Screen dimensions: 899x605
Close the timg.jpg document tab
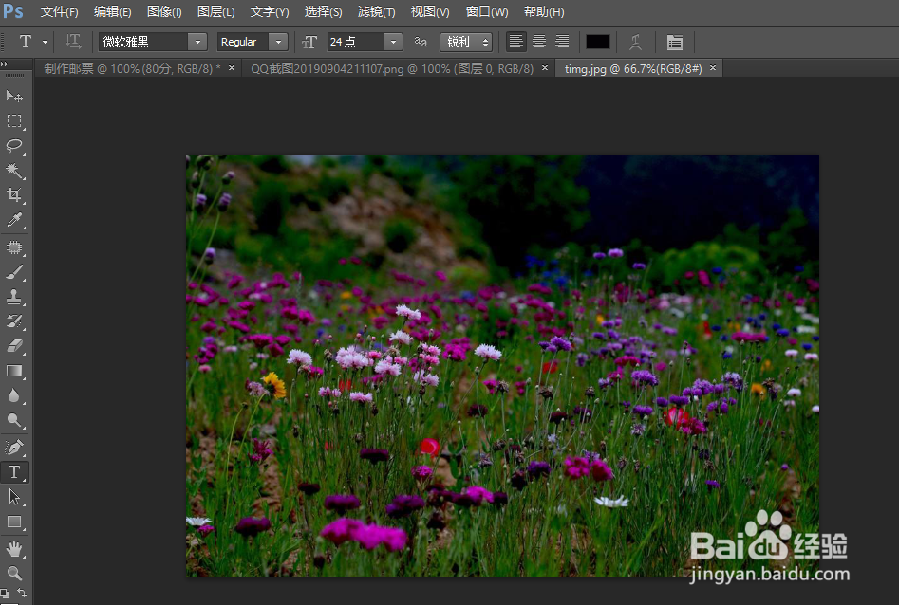click(x=713, y=68)
